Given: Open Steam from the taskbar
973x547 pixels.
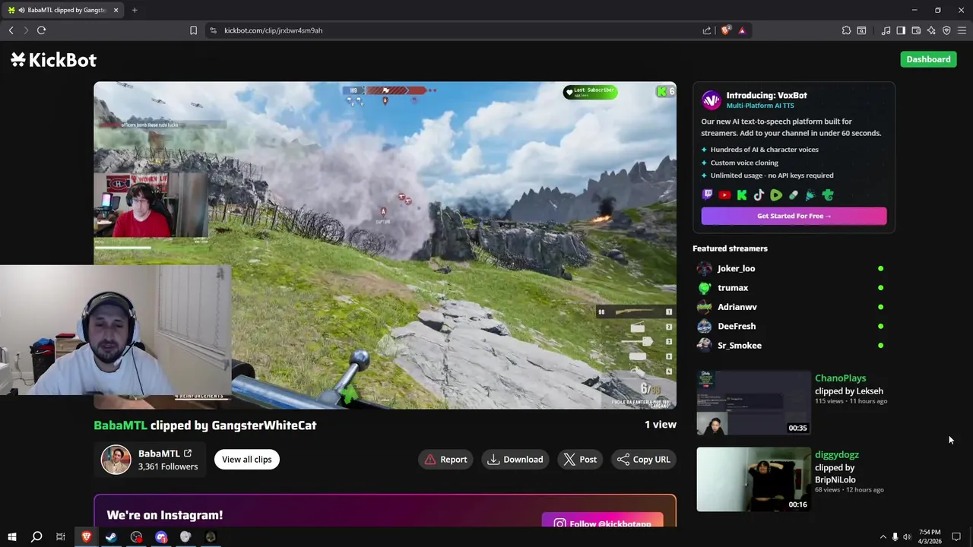Looking at the screenshot, I should pos(111,537).
